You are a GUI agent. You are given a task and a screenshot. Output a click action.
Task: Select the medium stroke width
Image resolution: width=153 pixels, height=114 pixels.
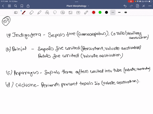pos(119,12)
